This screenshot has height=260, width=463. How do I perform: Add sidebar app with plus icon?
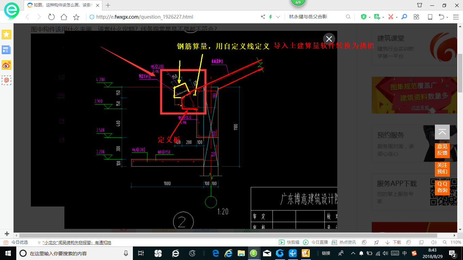click(6, 234)
